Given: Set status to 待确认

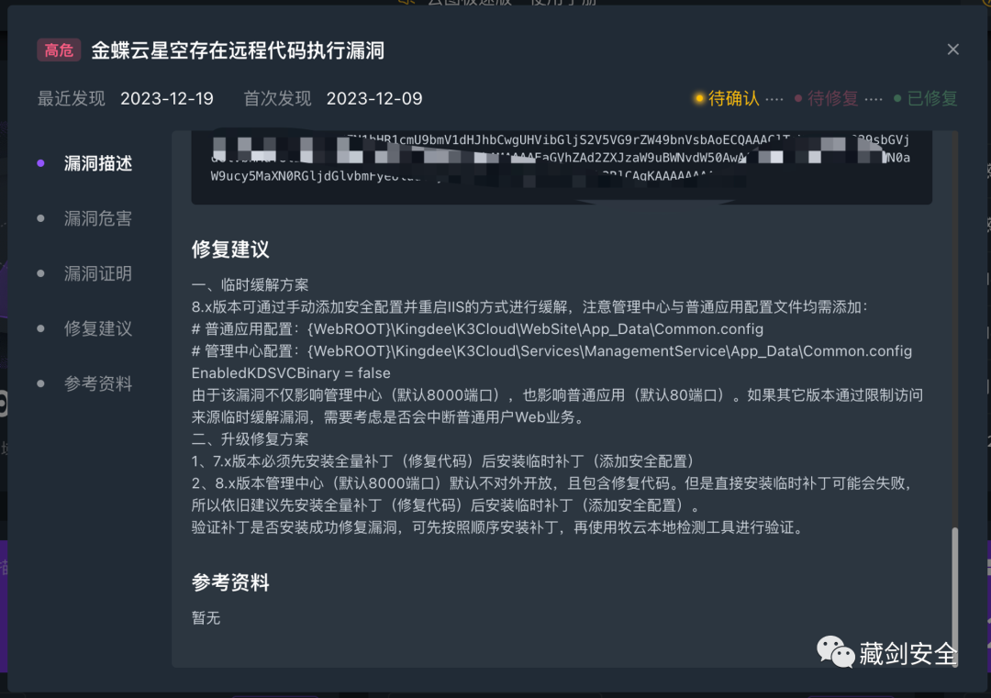Looking at the screenshot, I should click(x=727, y=98).
